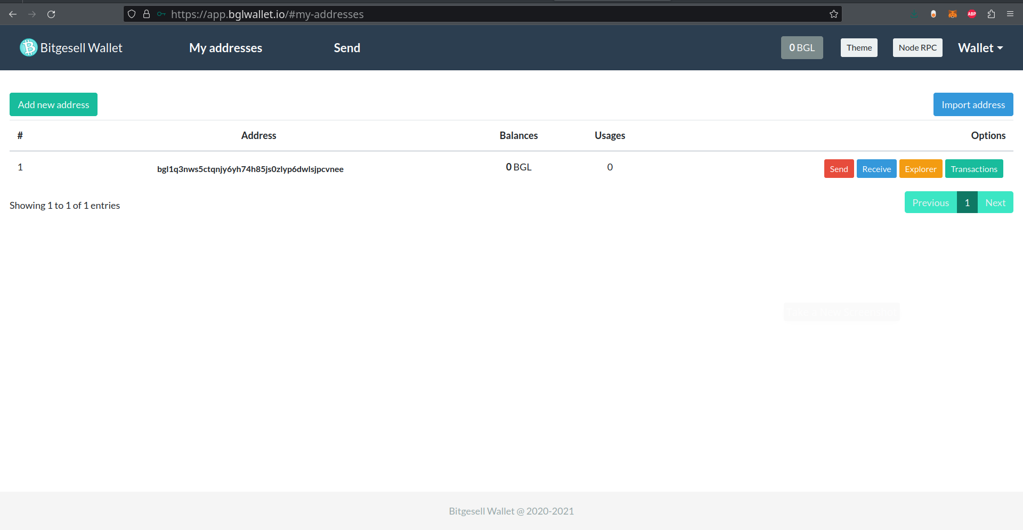Viewport: 1023px width, 530px height.
Task: Open the orange Explorer button
Action: [x=920, y=169]
